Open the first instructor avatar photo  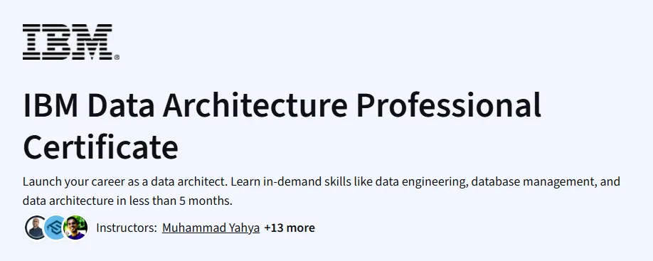coord(36,228)
